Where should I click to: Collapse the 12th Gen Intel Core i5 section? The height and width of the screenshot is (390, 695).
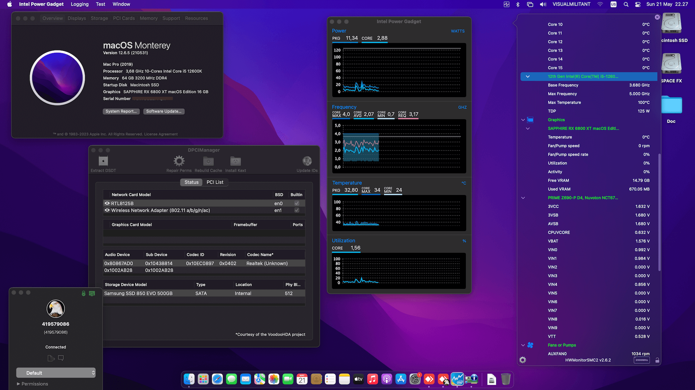528,77
